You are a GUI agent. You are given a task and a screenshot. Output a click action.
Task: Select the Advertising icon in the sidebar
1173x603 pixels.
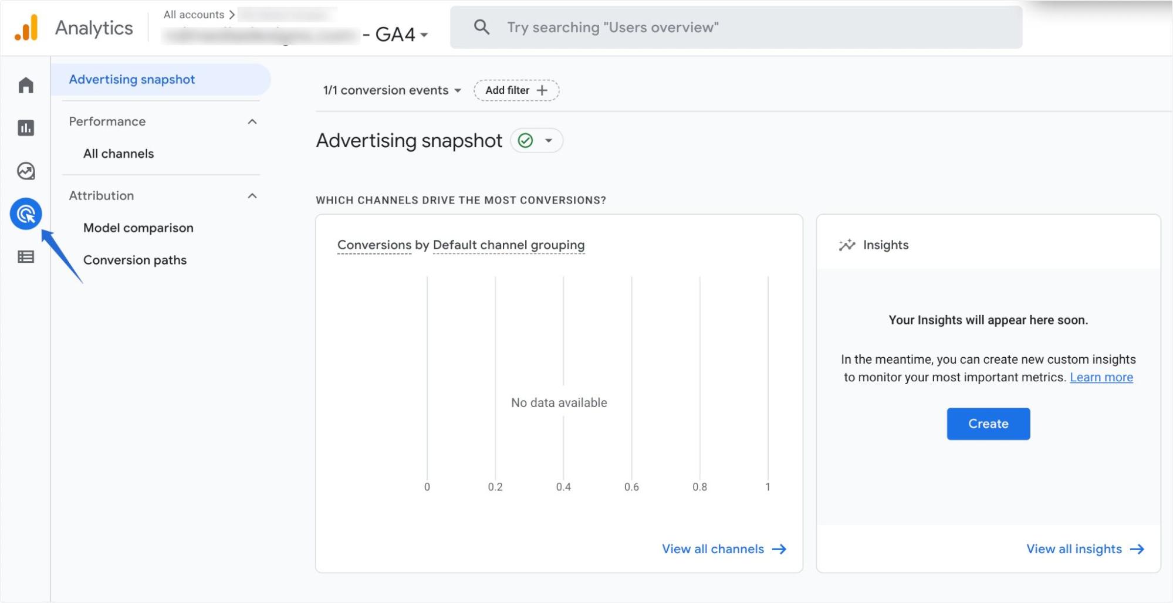[x=26, y=214]
